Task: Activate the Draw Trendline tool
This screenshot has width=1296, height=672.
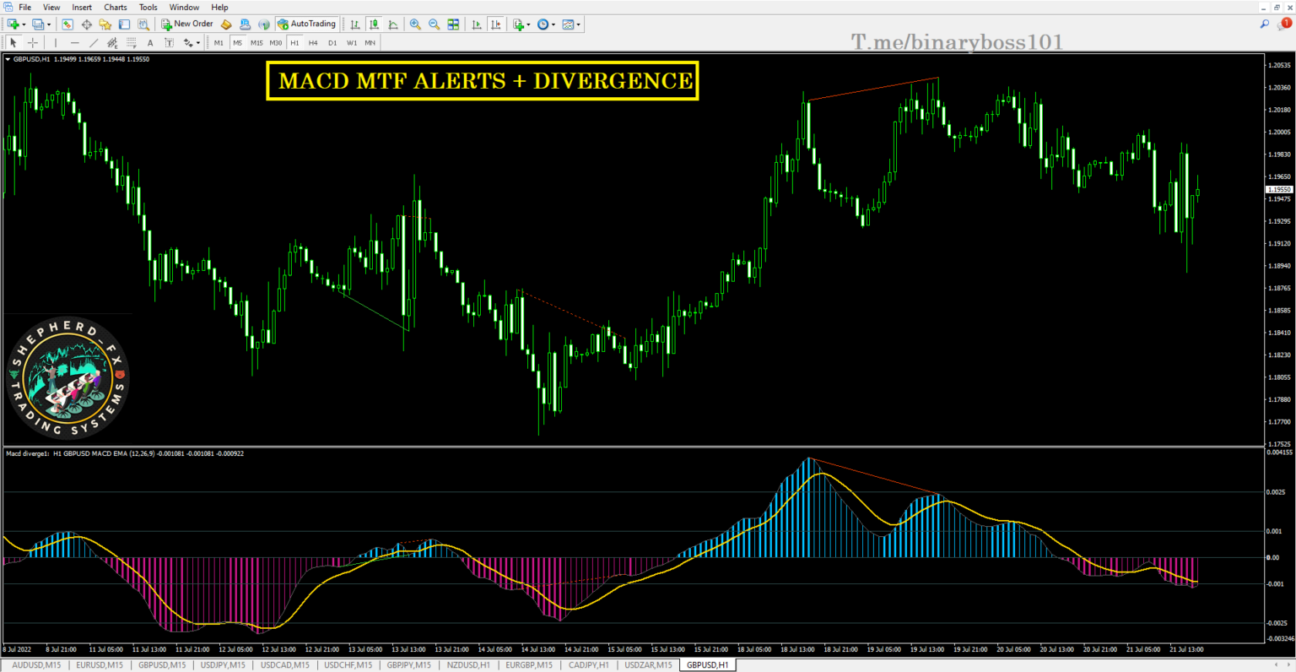Action: click(93, 42)
